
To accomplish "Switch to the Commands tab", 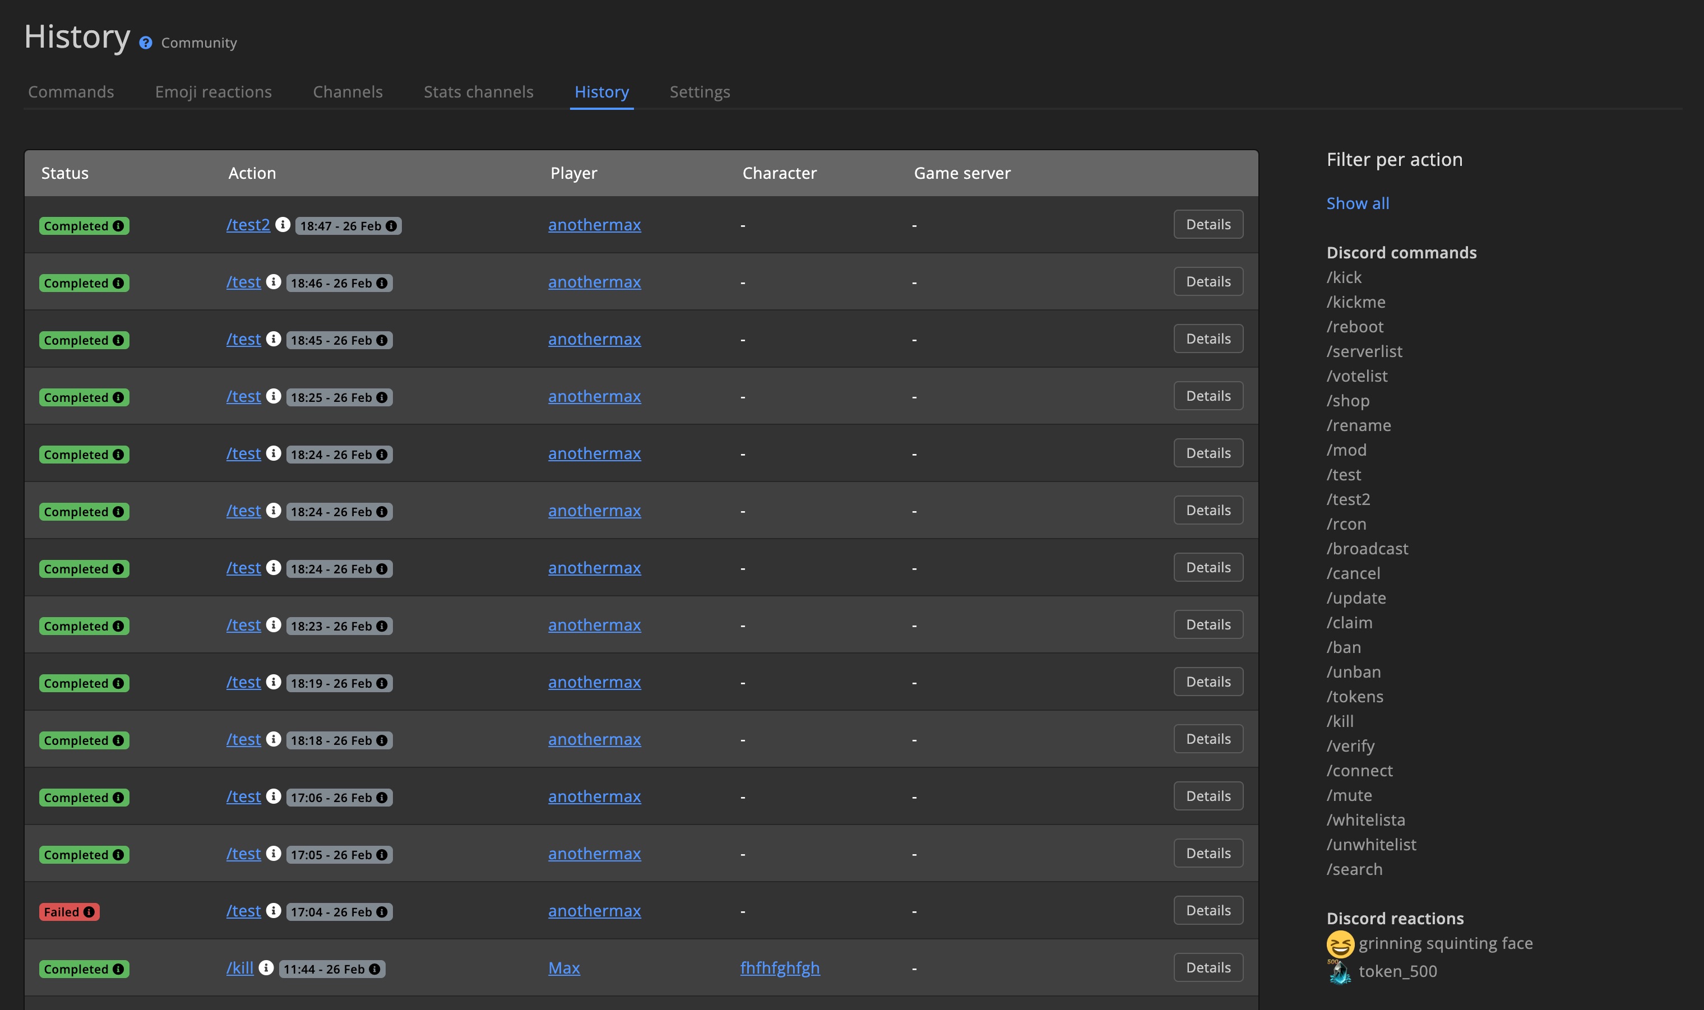I will click(x=70, y=92).
